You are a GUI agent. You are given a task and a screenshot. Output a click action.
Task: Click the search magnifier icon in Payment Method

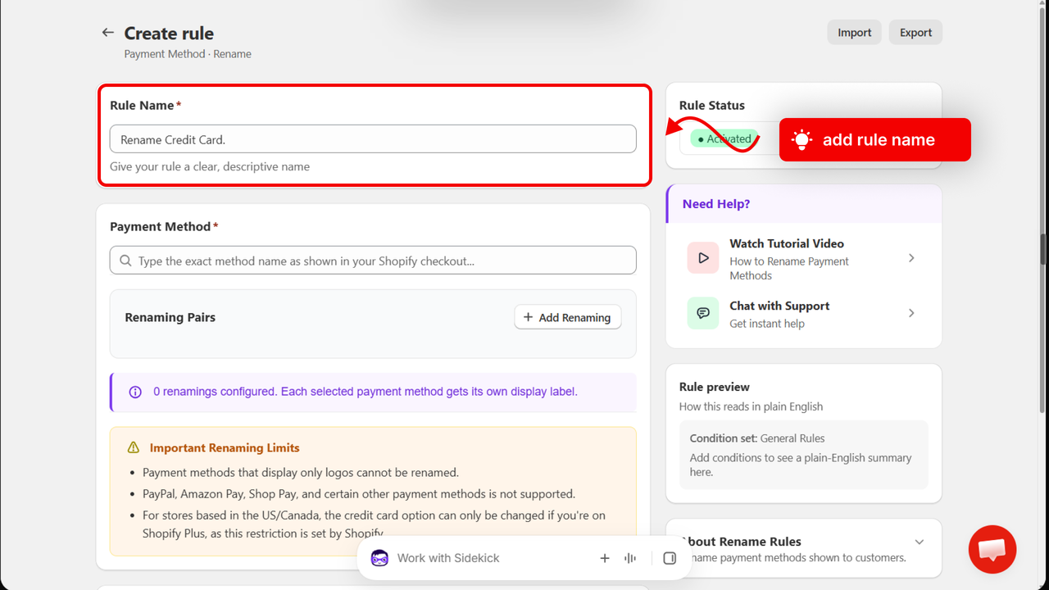pos(125,261)
